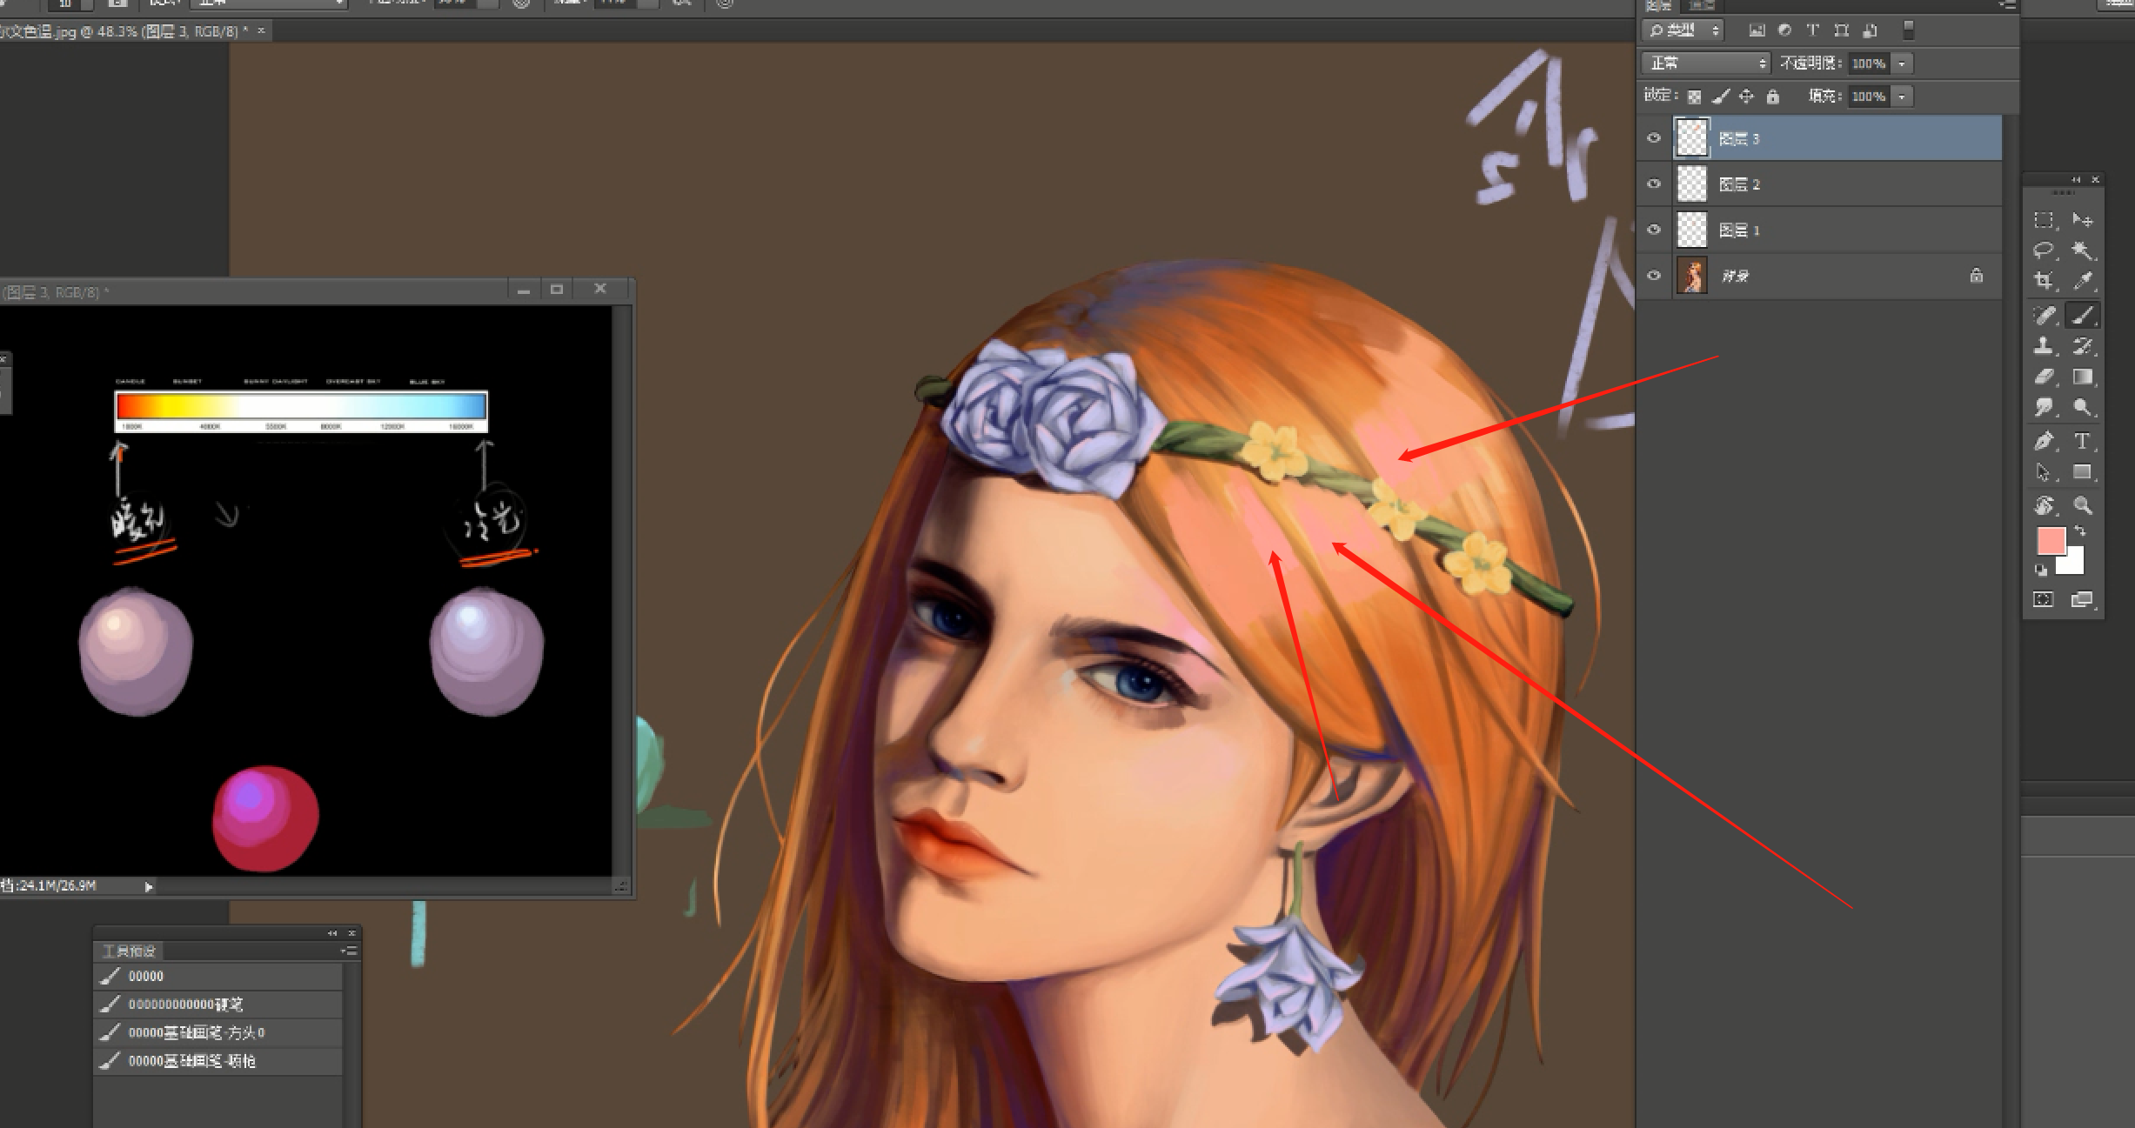Expand the 填充 fill dropdown arrow
The height and width of the screenshot is (1128, 2135).
coord(1902,97)
